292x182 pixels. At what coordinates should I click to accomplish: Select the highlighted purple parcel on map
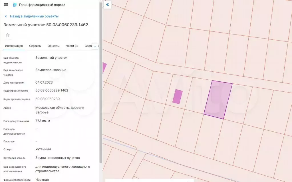[218, 100]
